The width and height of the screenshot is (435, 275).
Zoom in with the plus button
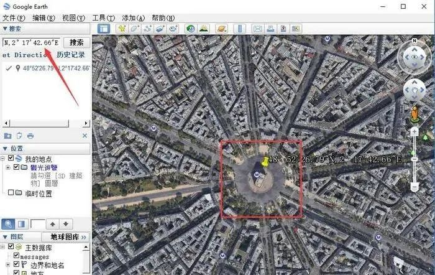point(414,132)
